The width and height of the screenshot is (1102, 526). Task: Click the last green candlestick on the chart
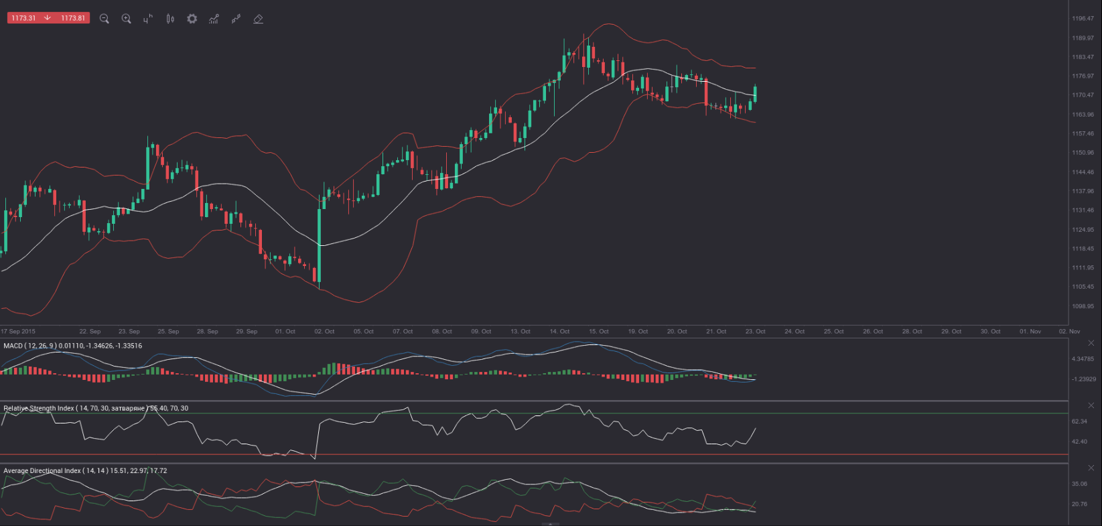pos(755,94)
